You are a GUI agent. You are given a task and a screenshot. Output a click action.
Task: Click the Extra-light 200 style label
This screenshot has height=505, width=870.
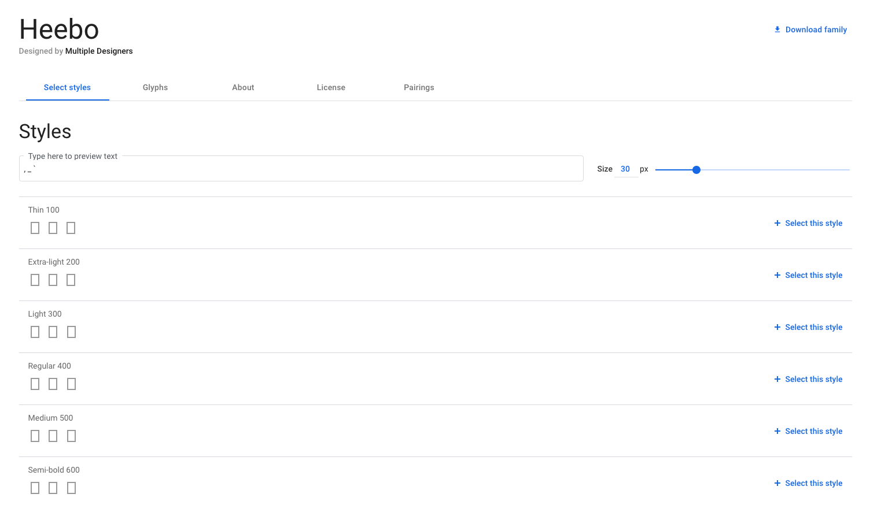point(54,262)
